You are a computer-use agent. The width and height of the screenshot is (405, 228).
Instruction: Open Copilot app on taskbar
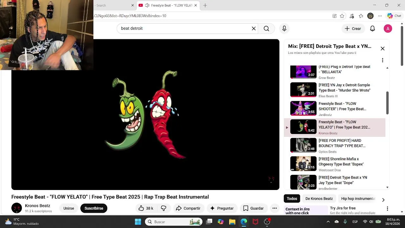221,222
